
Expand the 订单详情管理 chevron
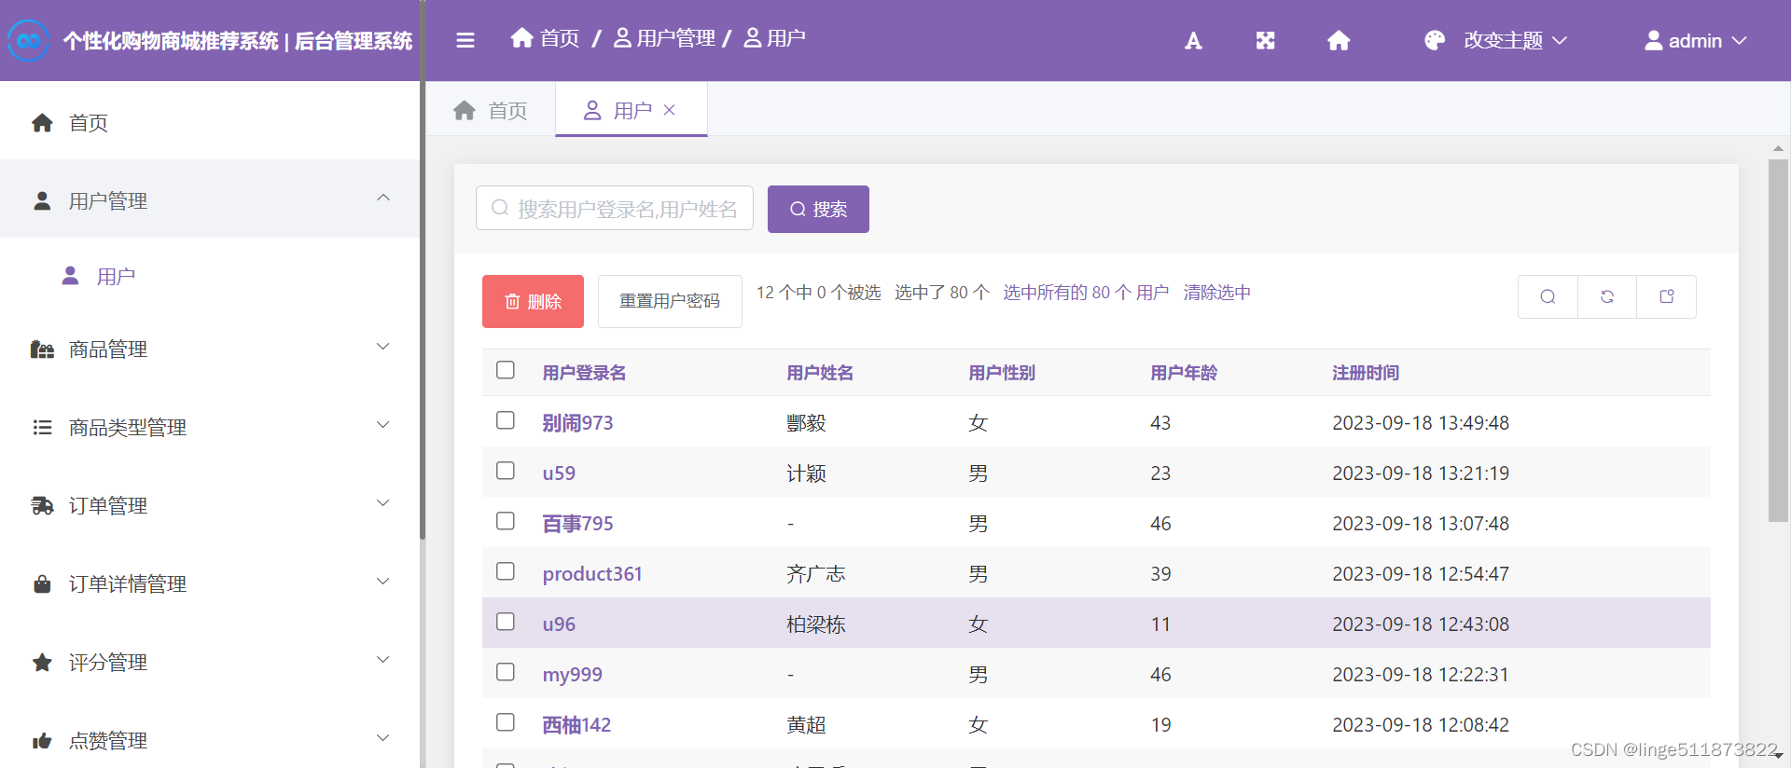[x=382, y=582]
